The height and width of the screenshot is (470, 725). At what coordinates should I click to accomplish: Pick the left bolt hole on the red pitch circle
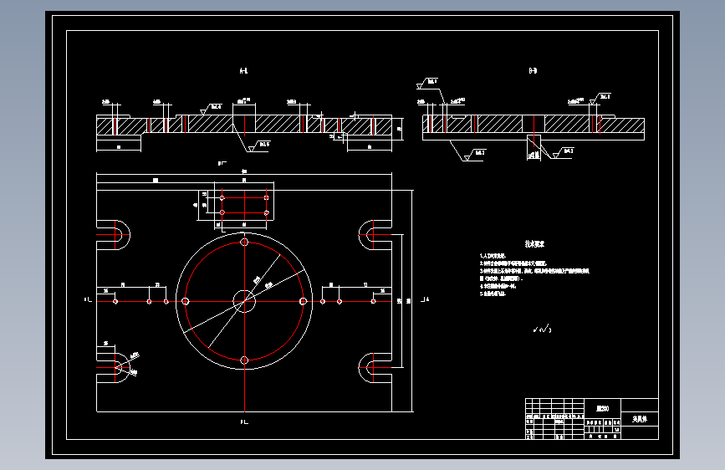pos(186,301)
